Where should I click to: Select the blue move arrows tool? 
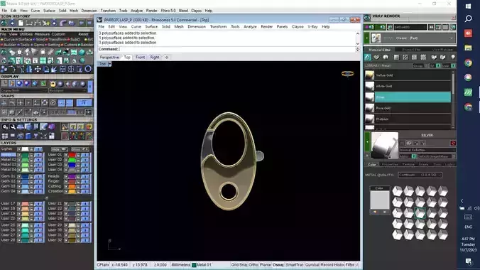38,69
